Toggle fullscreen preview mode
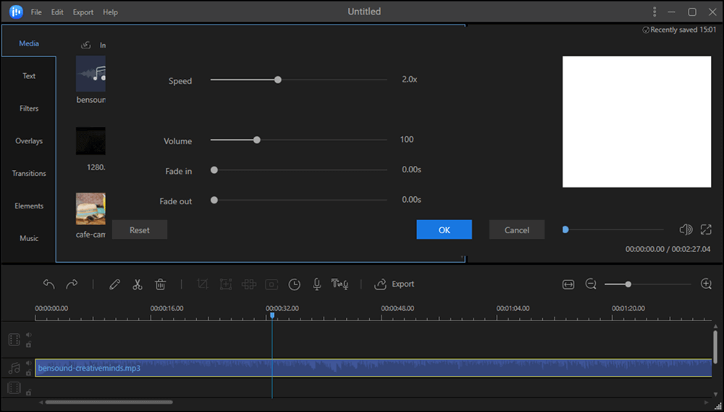The height and width of the screenshot is (412, 724). point(707,230)
